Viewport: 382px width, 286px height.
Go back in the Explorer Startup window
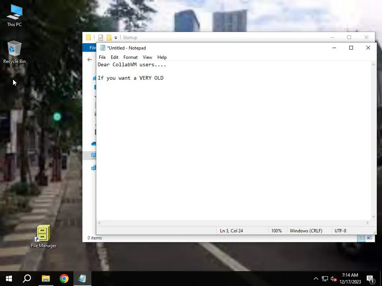(90, 60)
